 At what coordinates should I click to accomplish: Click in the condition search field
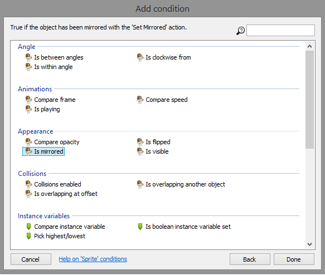tap(280, 31)
